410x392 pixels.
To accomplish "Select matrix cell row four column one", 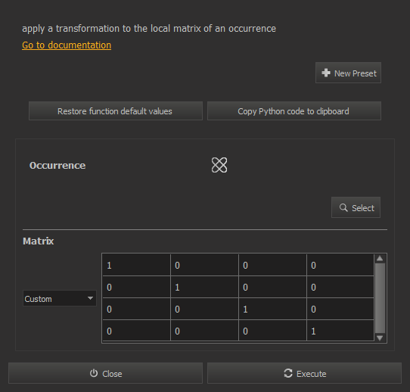I will 136,331.
